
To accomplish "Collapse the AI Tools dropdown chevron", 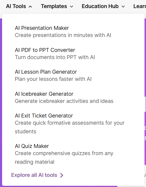I will tap(30, 7).
